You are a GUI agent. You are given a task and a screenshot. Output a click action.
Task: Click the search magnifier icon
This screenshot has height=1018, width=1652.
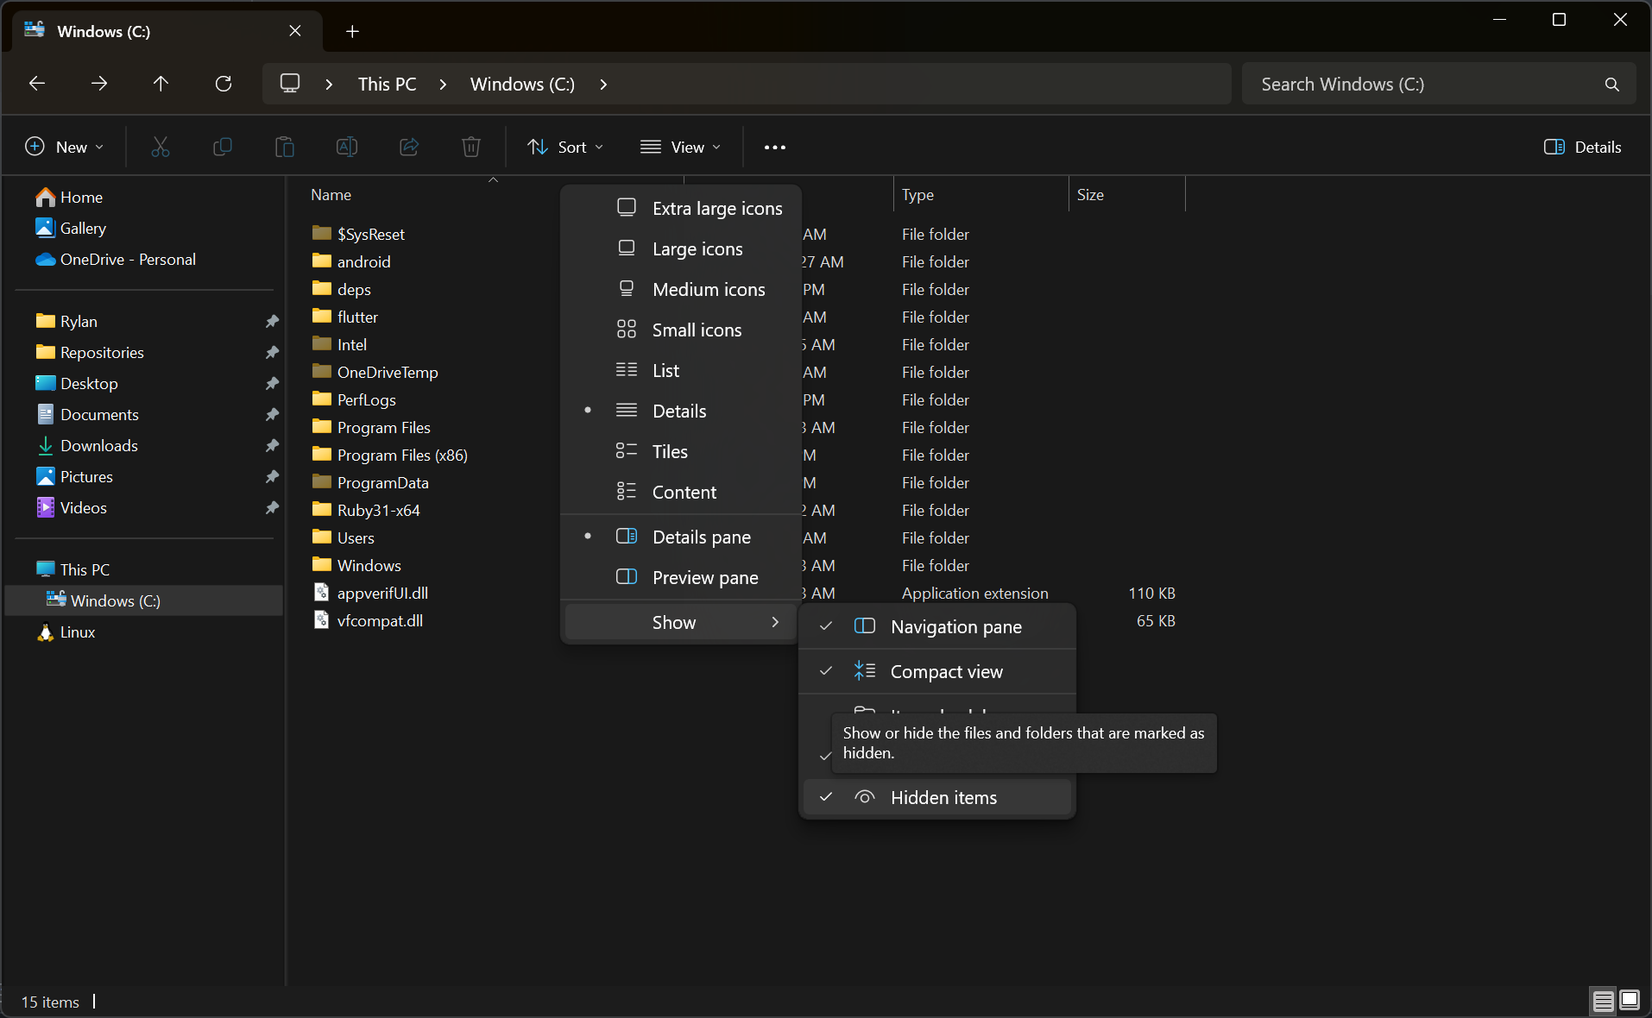click(x=1611, y=85)
